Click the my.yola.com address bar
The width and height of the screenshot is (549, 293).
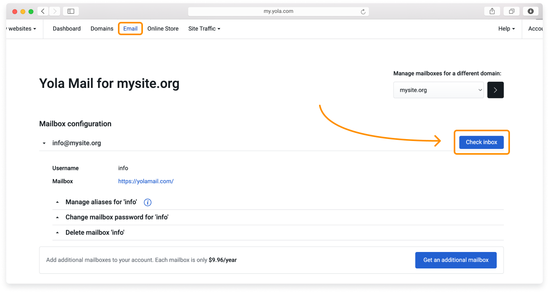(x=278, y=11)
